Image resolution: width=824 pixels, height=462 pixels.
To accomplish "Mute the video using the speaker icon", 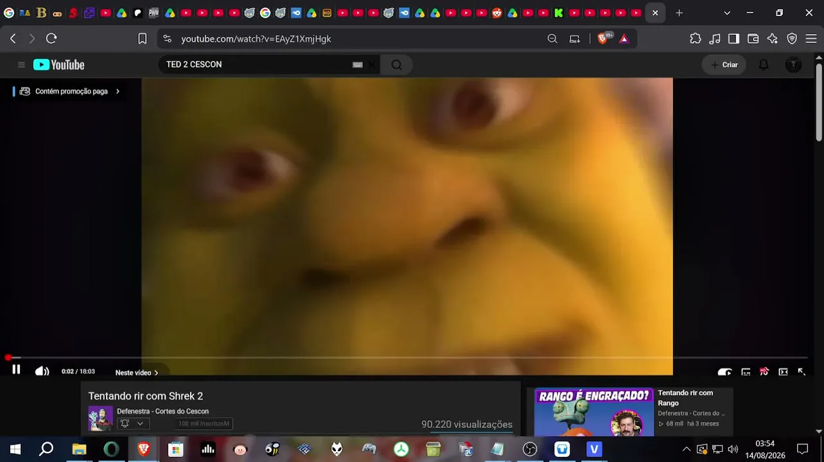I will pyautogui.click(x=42, y=372).
